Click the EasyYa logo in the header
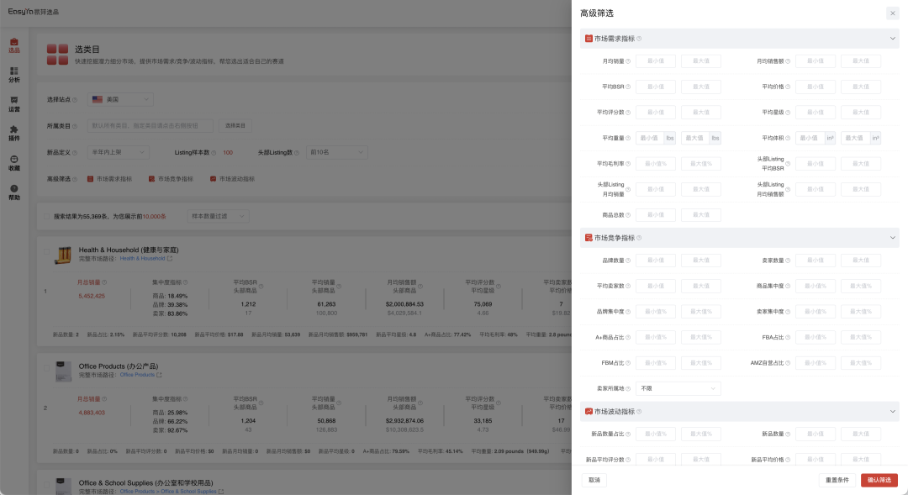 34,12
